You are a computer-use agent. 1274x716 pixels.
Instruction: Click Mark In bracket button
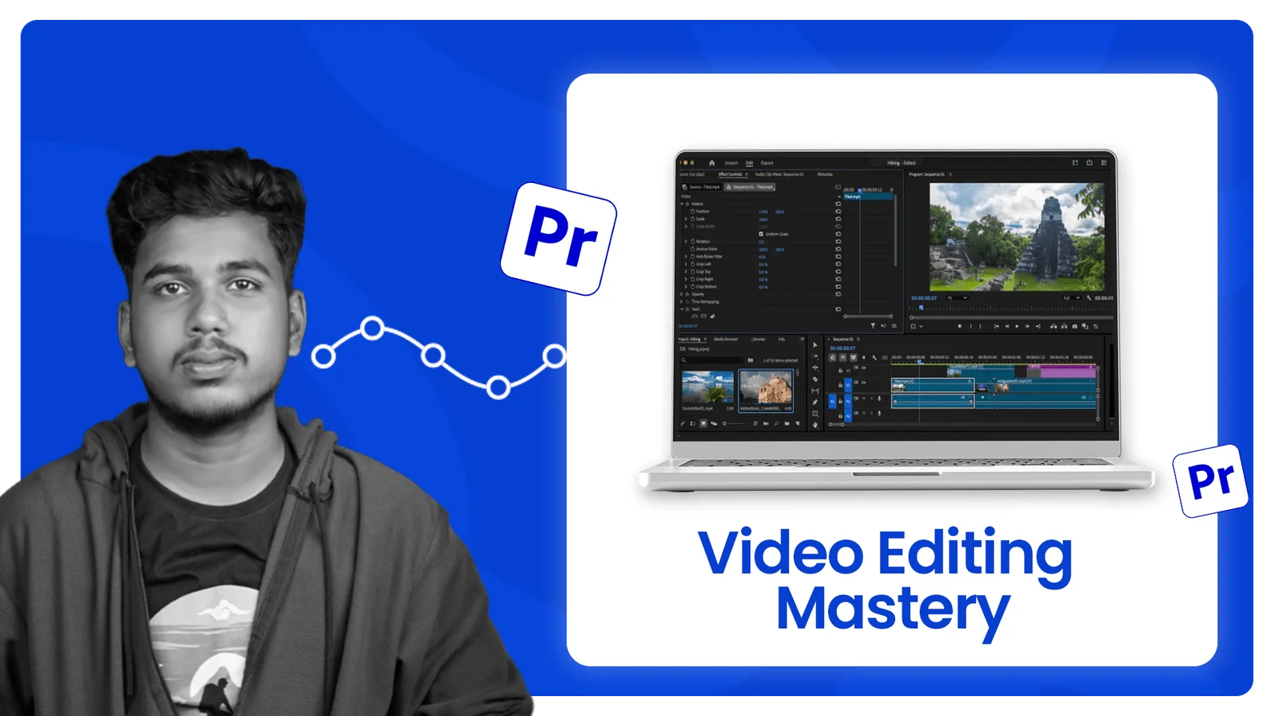pos(971,326)
